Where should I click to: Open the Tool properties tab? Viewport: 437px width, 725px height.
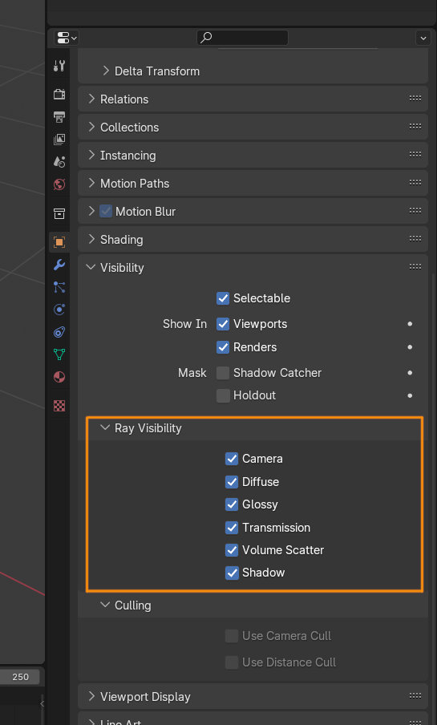[x=59, y=66]
